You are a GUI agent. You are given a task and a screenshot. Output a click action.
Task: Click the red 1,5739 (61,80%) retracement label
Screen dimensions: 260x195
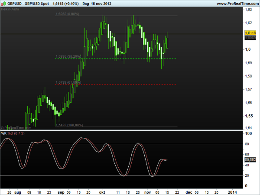[68, 82]
